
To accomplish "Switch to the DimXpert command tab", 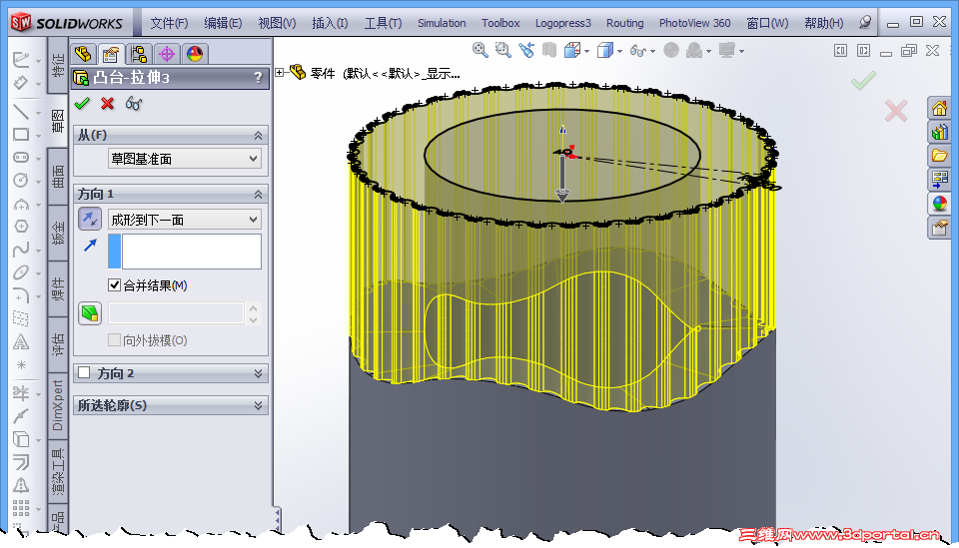I will pyautogui.click(x=58, y=405).
